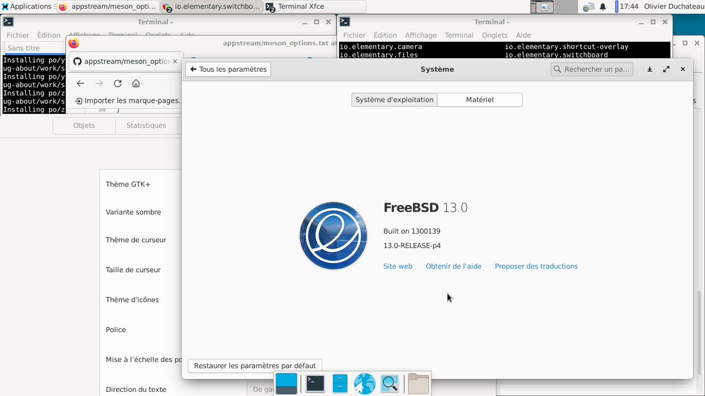Click Importer les marque-pages in Firefox
This screenshot has height=396, width=705.
128,101
